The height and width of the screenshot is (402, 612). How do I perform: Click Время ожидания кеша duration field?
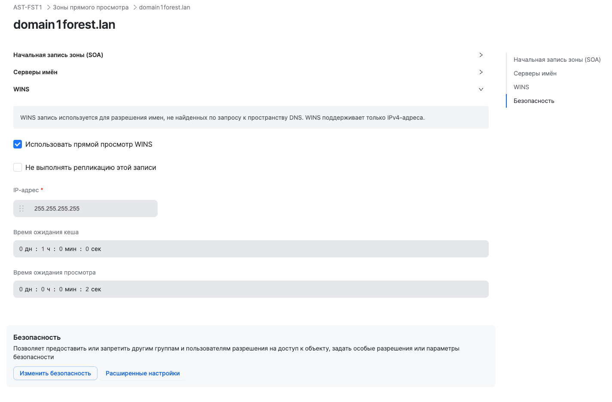click(x=251, y=249)
